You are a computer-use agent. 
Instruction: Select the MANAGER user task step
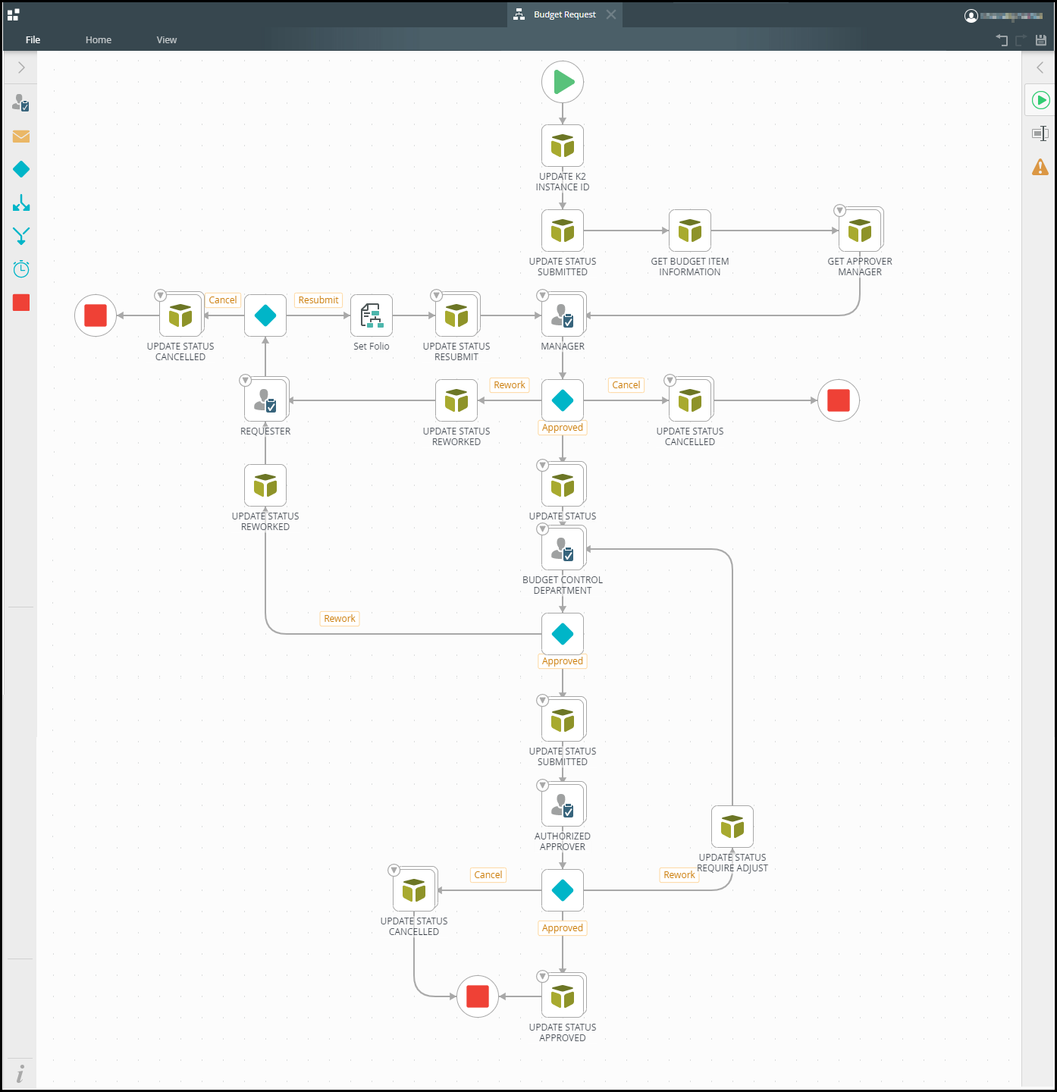tap(563, 315)
